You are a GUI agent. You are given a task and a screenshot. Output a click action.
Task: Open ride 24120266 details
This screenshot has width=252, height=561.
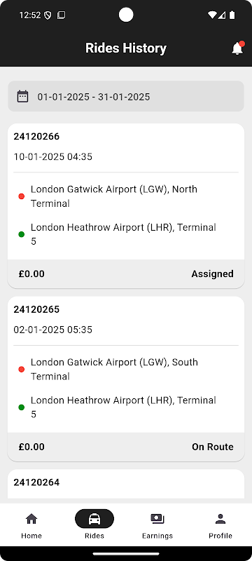[x=126, y=205]
